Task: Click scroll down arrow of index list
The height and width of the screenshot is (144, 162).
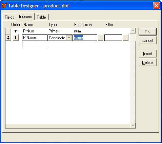Action: pos(133,125)
